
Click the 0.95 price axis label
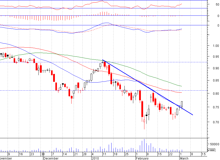tap(216, 57)
